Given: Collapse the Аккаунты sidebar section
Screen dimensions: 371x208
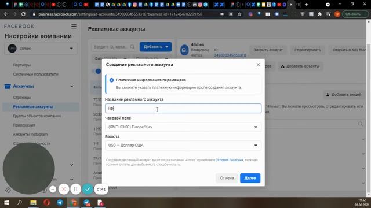Looking at the screenshot, I should [71, 87].
